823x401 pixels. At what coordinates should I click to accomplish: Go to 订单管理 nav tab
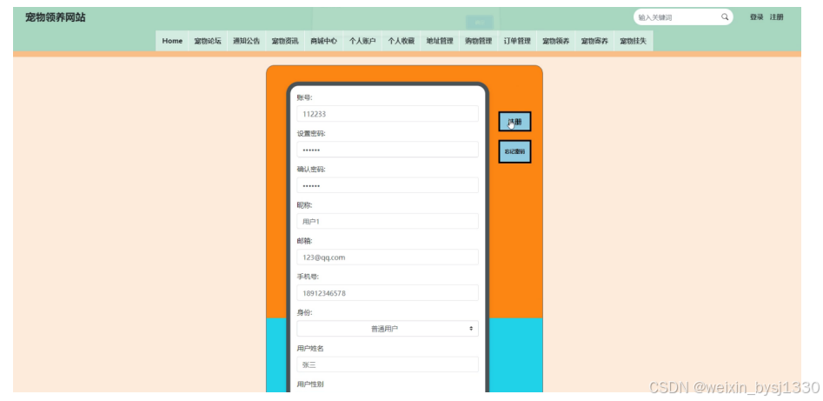coord(517,41)
